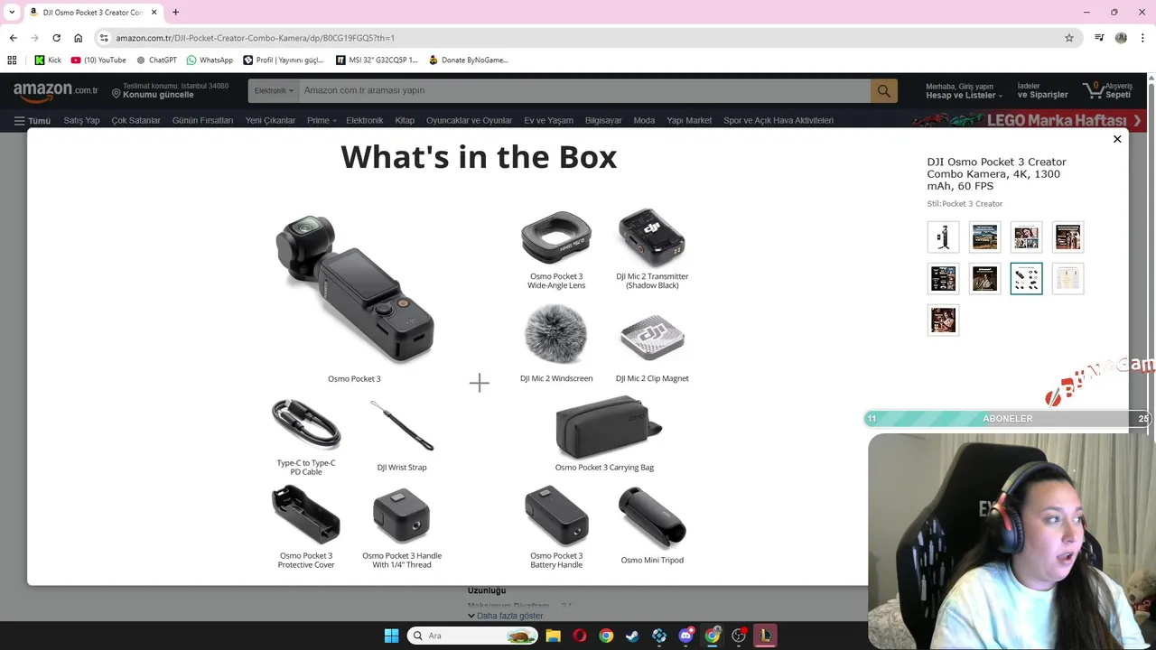Open the shopping cart (Alışveriş Sepeti)
Viewport: 1156px width, 650px height.
[x=1109, y=90]
